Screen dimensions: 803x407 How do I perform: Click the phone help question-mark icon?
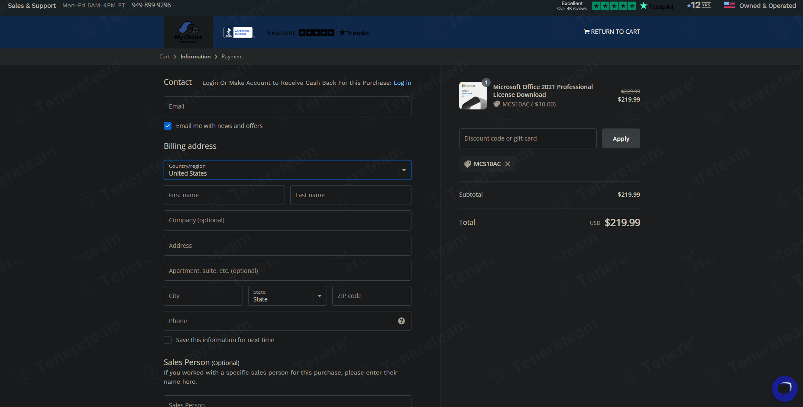(401, 321)
